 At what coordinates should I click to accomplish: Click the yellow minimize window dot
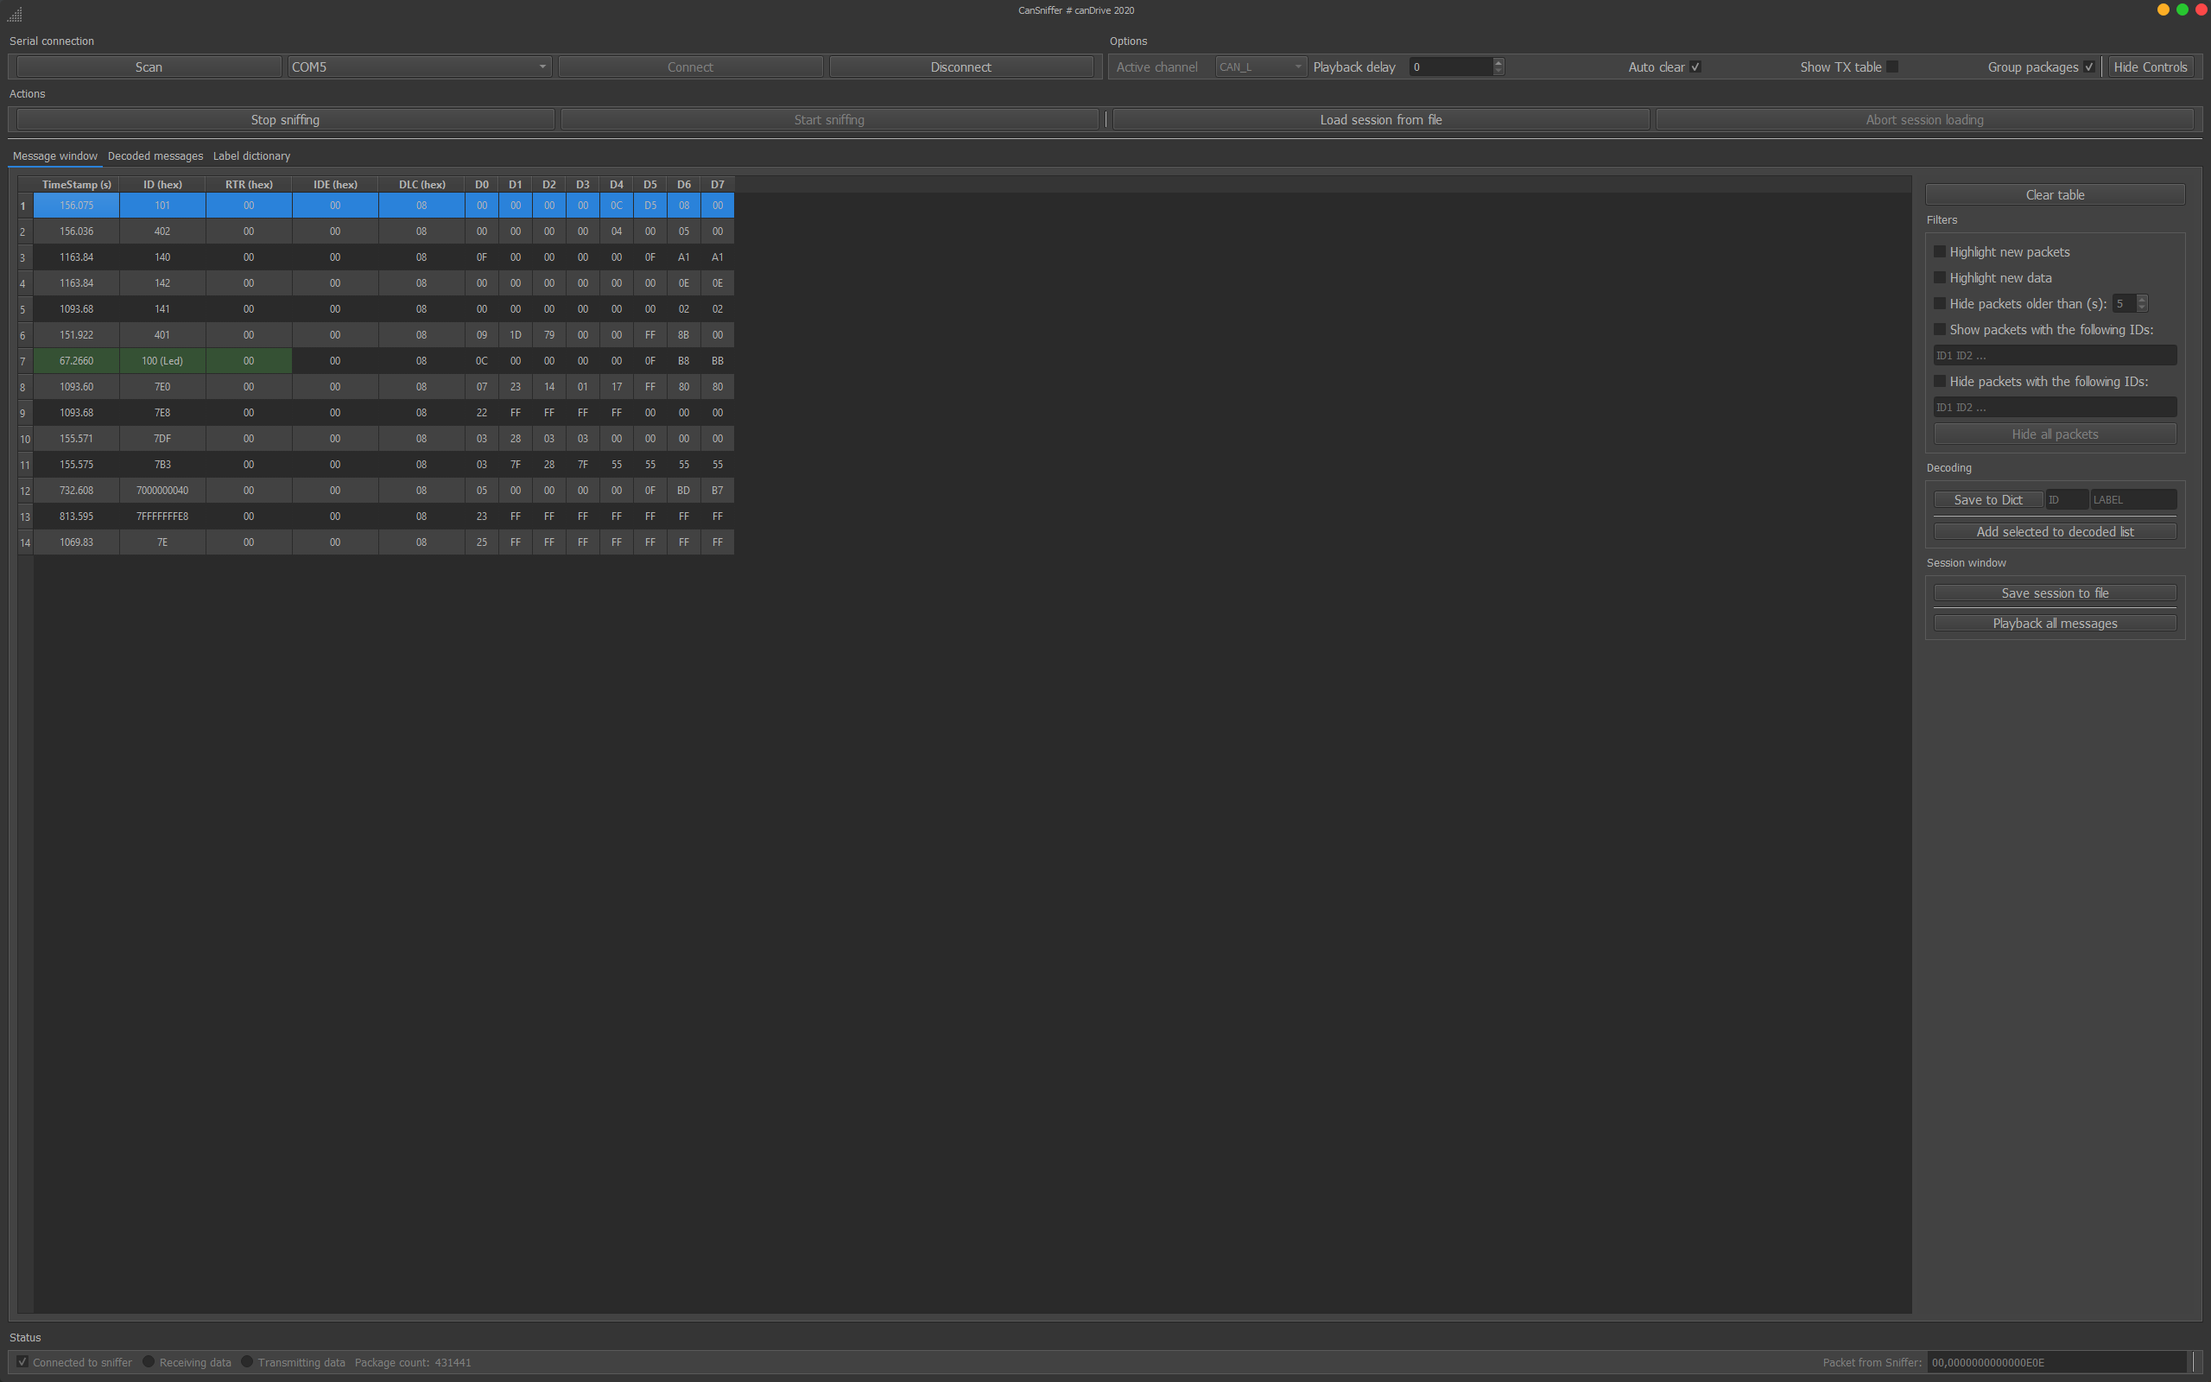(2163, 10)
